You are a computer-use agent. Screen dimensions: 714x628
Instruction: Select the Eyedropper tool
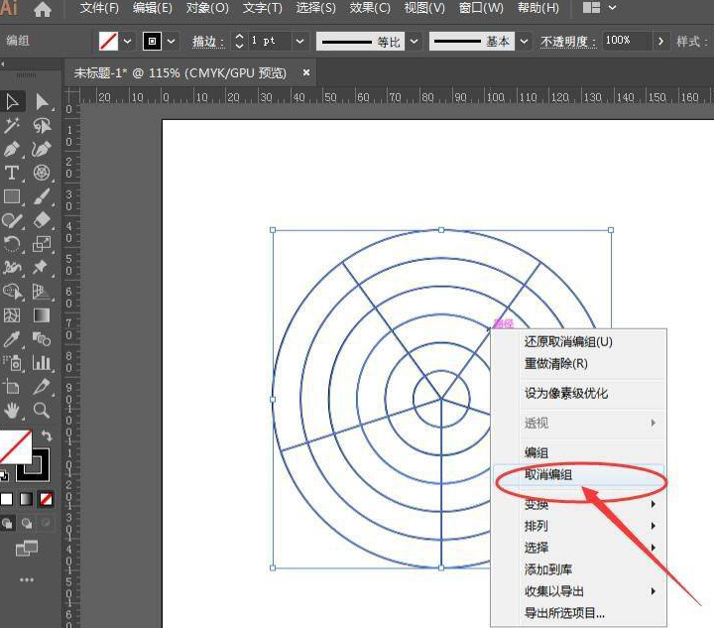pos(12,339)
